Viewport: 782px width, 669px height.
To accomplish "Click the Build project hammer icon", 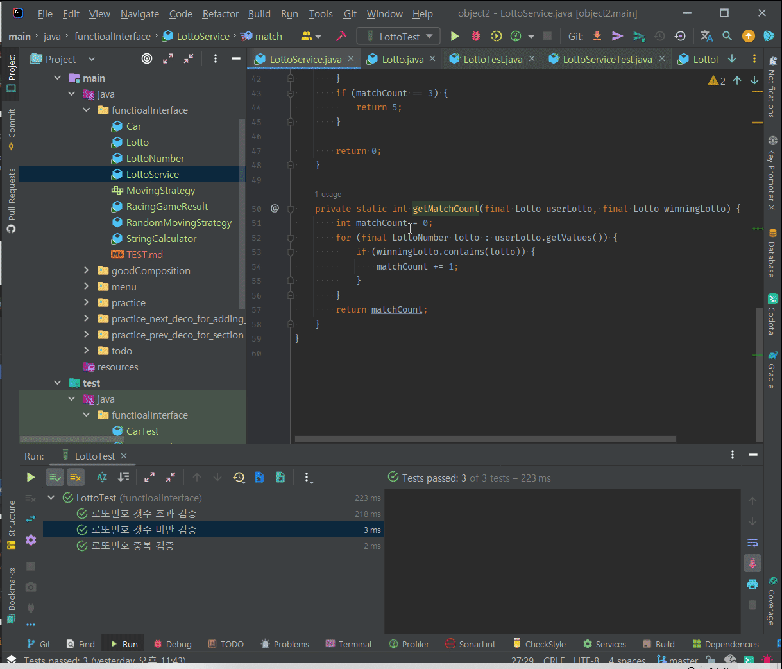I will (x=341, y=37).
